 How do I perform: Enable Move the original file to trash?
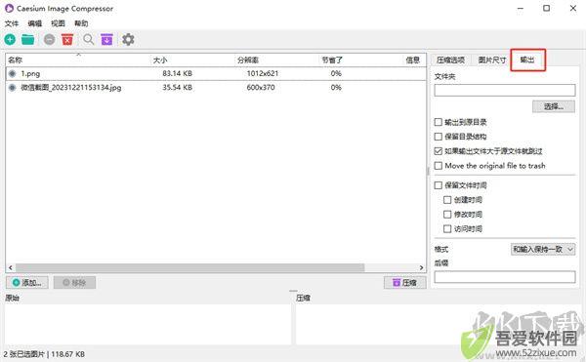(439, 165)
